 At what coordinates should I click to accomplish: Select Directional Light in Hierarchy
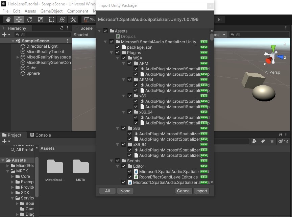42,46
